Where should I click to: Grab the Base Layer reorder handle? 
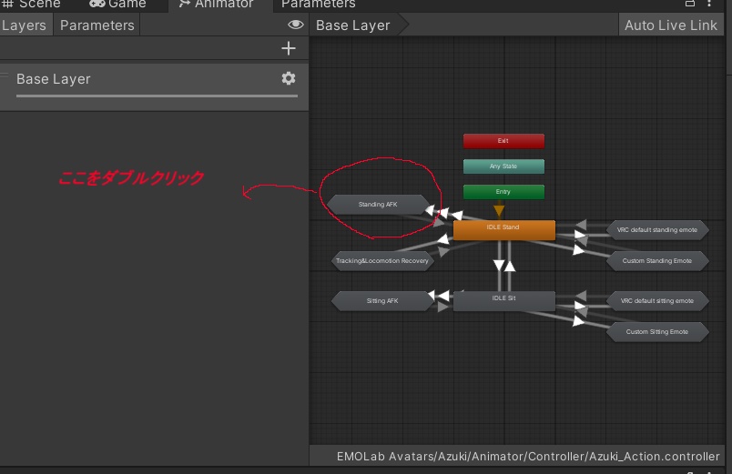[x=5, y=75]
